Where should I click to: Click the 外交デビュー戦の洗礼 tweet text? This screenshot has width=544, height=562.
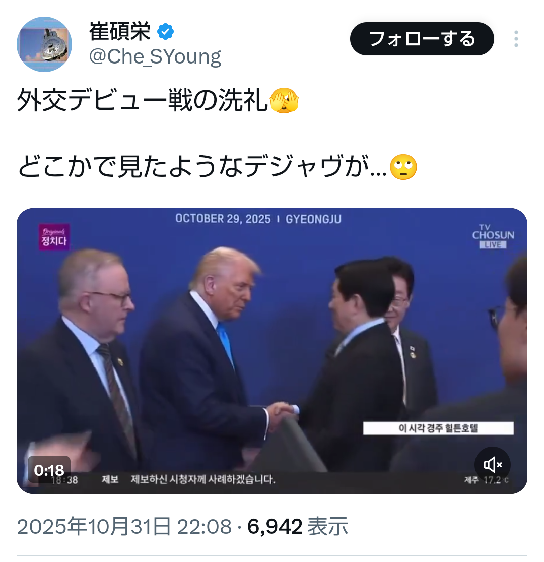pos(143,101)
